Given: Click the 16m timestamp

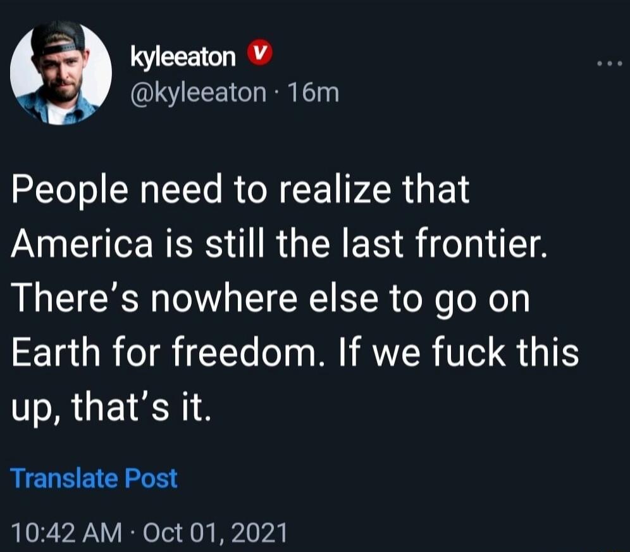Looking at the screenshot, I should point(313,92).
